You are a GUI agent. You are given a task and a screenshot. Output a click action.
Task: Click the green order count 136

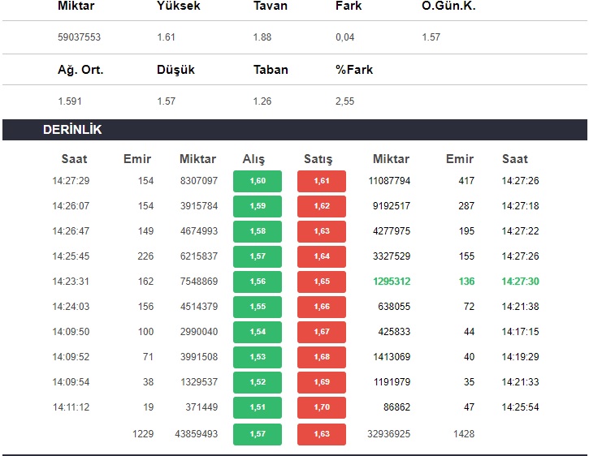[x=466, y=282]
